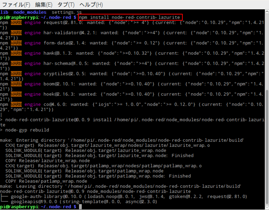Image resolution: width=269 pixels, height=210 pixels.
Task: Click 'har-validator@4.2.1:' warning text
Action: [70, 33]
